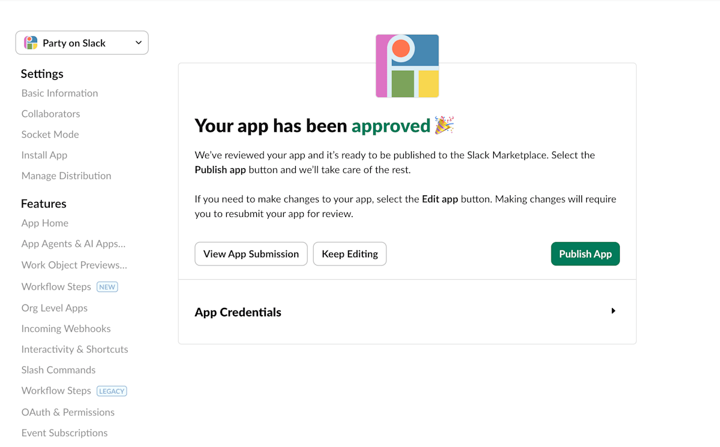720x447 pixels.
Task: Open Interactivity & Shortcuts
Action: pyautogui.click(x=74, y=349)
